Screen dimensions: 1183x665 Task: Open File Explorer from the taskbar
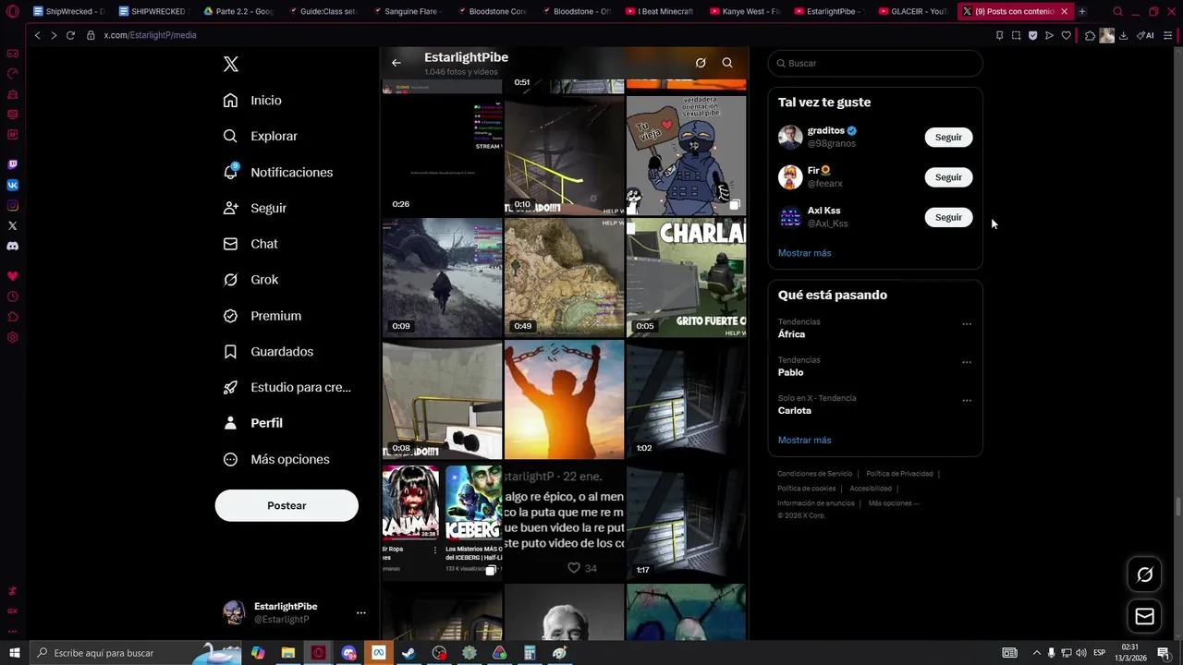pos(288,653)
